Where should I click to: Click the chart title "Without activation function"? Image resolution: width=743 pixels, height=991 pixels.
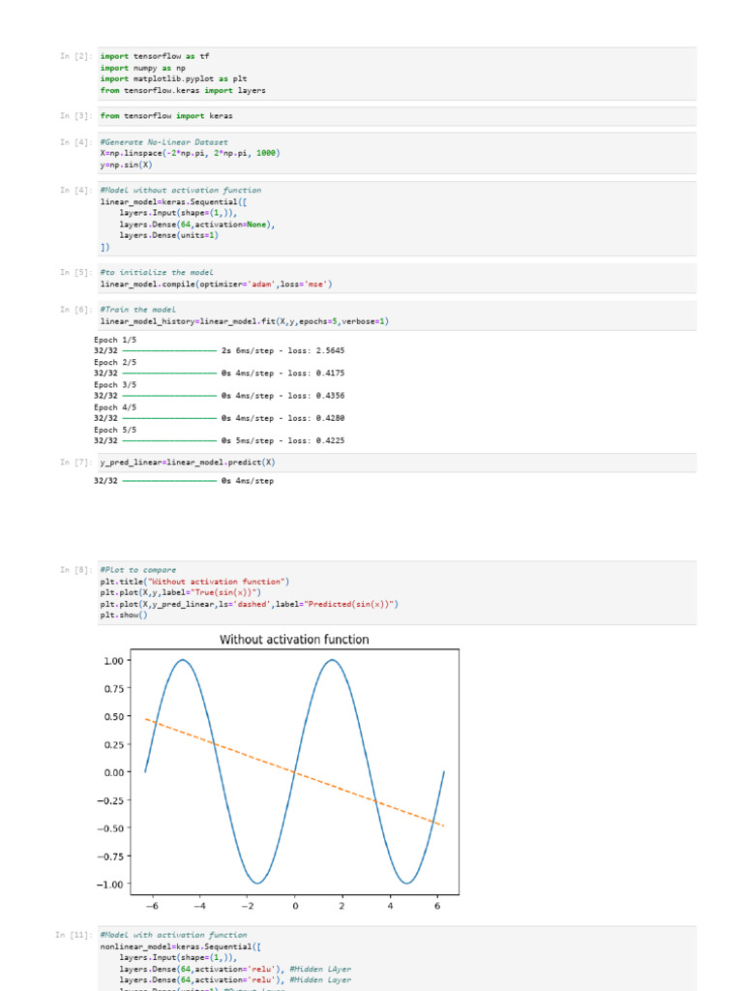[x=294, y=640]
